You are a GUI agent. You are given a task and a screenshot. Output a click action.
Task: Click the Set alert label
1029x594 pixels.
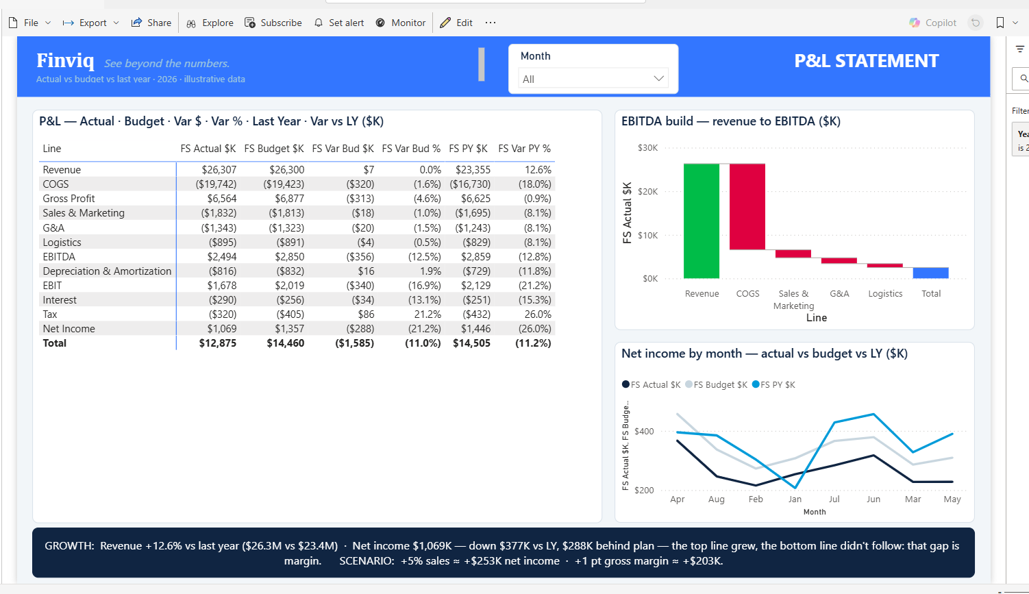click(x=347, y=23)
